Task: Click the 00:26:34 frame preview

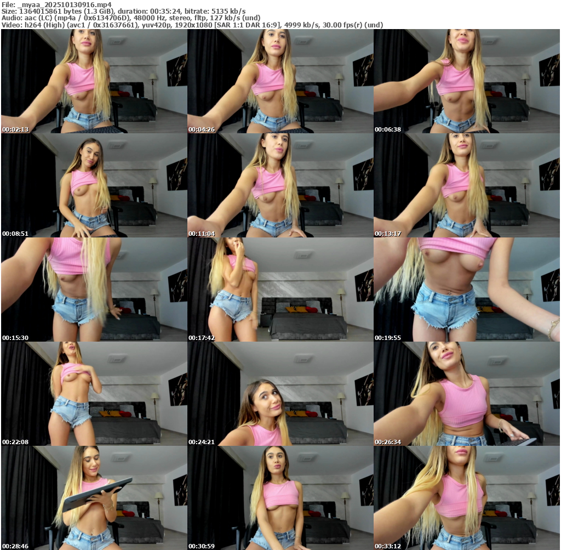Action: tap(466, 394)
